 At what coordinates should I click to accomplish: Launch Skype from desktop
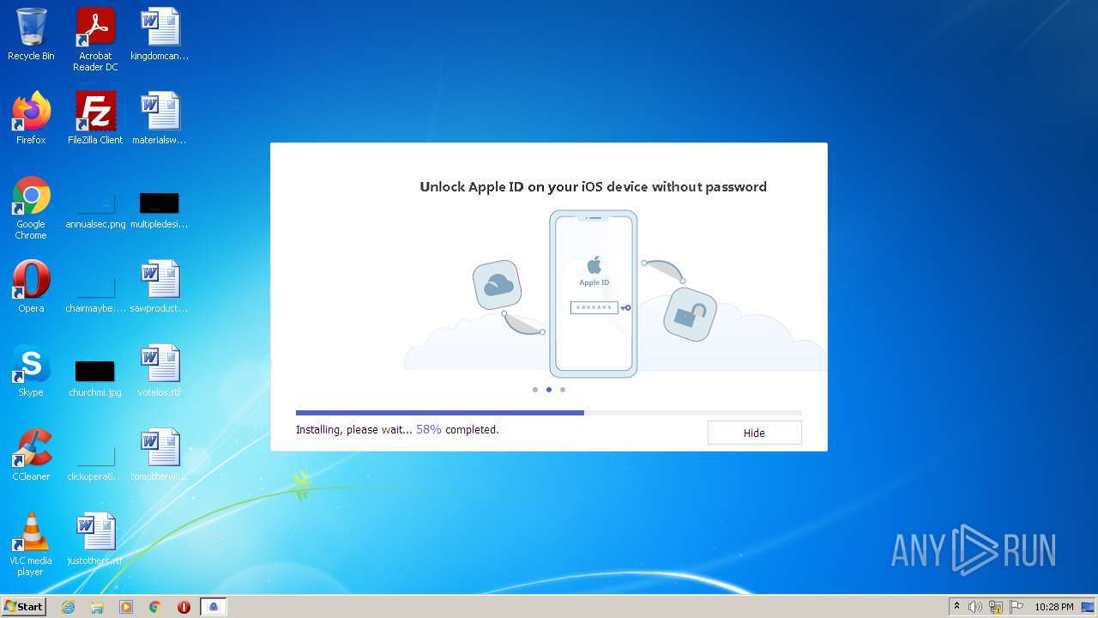click(x=31, y=370)
